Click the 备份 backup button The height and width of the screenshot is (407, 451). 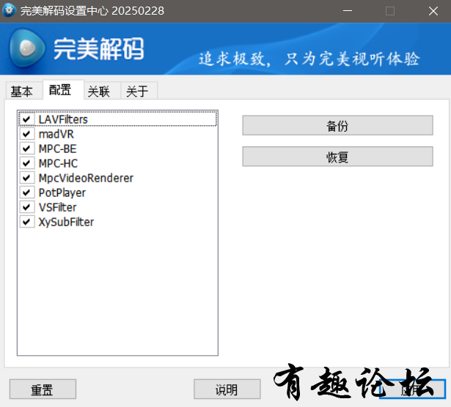point(337,125)
